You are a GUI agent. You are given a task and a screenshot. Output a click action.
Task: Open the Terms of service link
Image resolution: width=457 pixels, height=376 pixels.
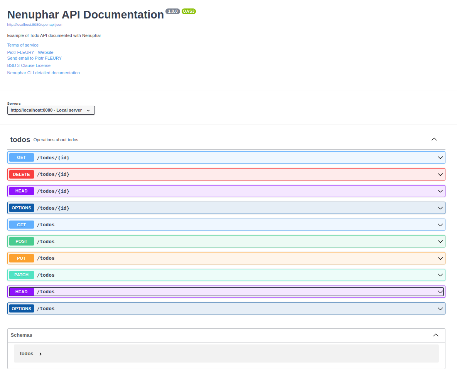[23, 45]
